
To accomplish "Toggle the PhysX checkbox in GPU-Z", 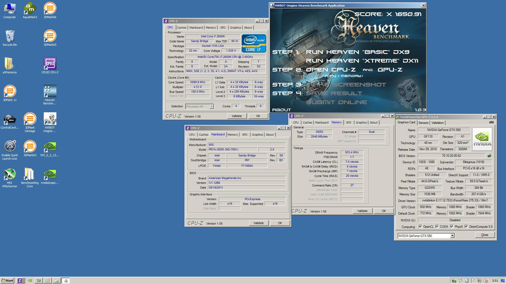I will point(452,226).
